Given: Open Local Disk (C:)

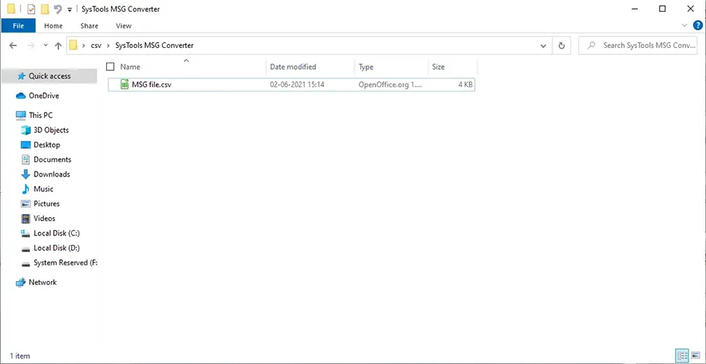Looking at the screenshot, I should coord(56,233).
